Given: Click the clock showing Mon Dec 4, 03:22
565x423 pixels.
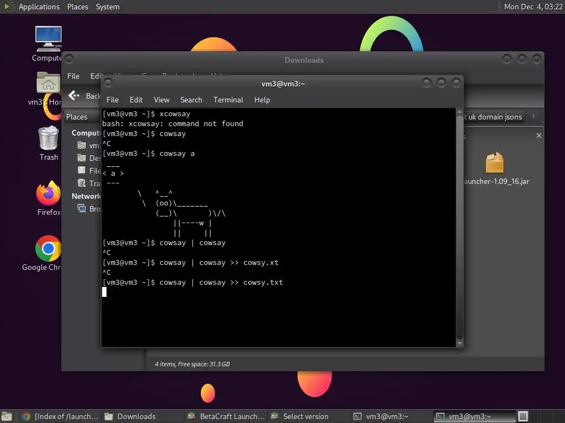Looking at the screenshot, I should click(533, 7).
